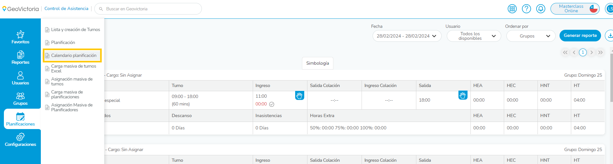Expand the Ordenar por Grupos dropdown
Screen dimensions: 613x164
click(531, 36)
